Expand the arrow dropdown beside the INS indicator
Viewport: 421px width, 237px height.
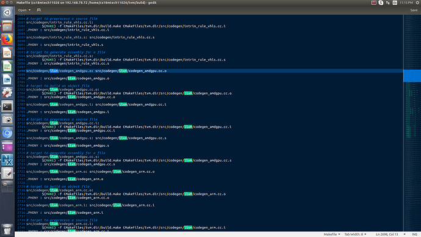[405, 235]
